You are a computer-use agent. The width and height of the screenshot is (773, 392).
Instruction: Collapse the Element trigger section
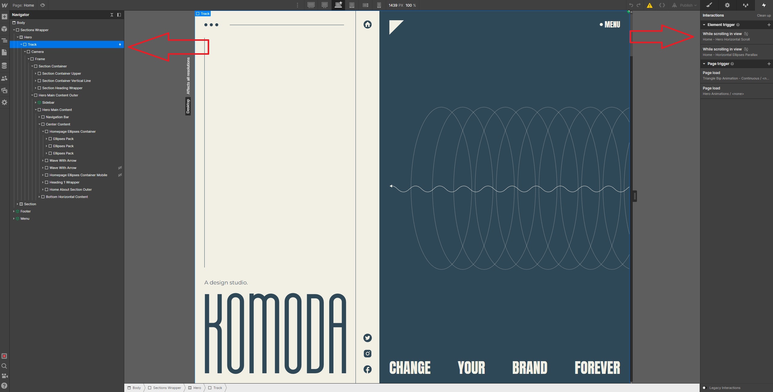coord(704,25)
